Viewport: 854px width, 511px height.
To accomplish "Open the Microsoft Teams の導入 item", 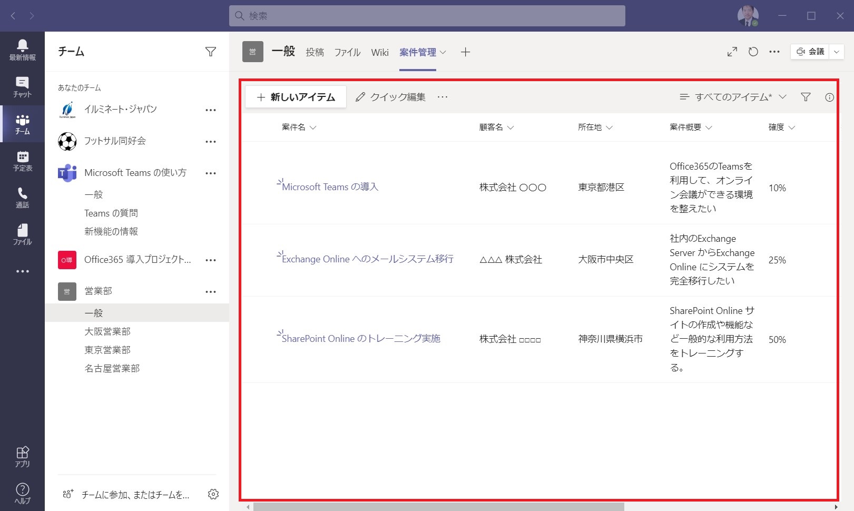I will pyautogui.click(x=330, y=187).
